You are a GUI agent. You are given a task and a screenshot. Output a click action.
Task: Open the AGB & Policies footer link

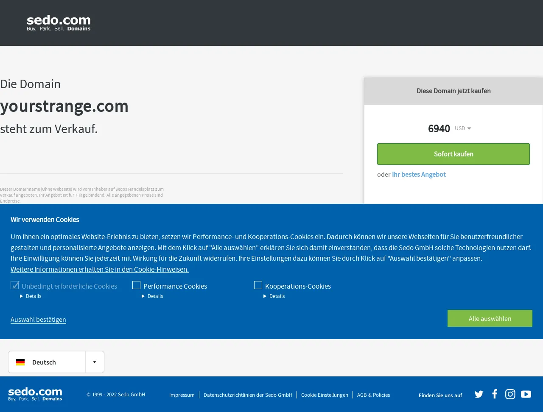(373, 395)
